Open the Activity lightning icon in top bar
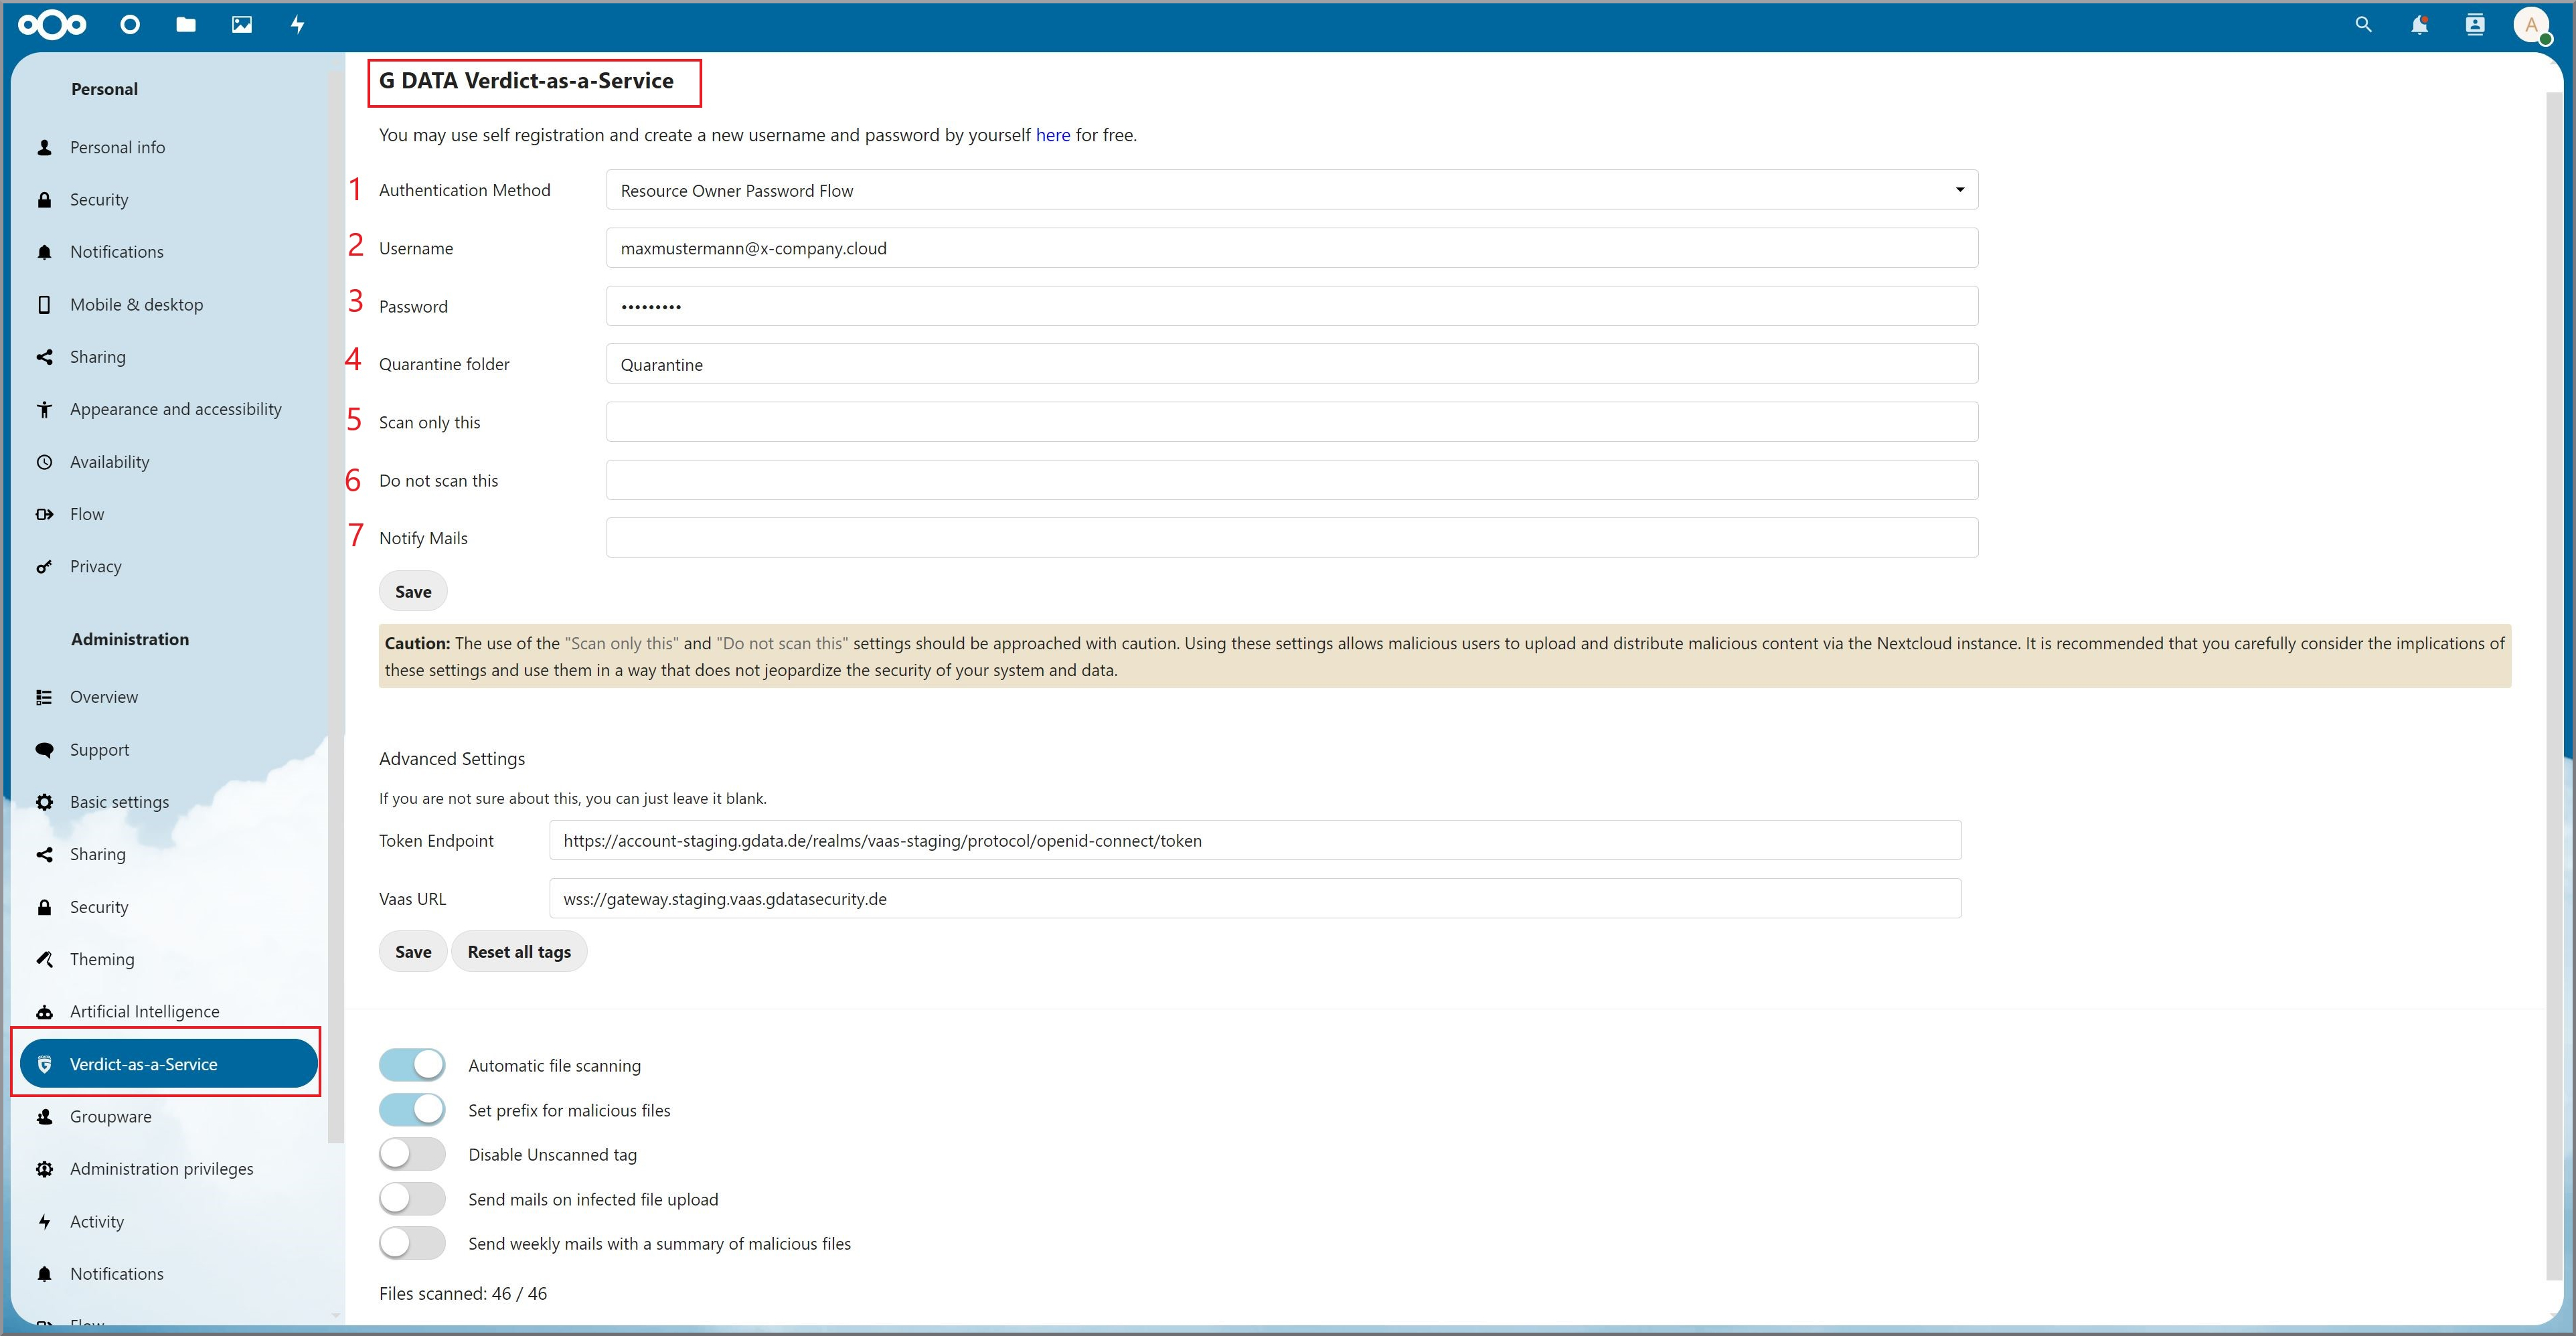This screenshot has width=2576, height=1336. pyautogui.click(x=297, y=25)
